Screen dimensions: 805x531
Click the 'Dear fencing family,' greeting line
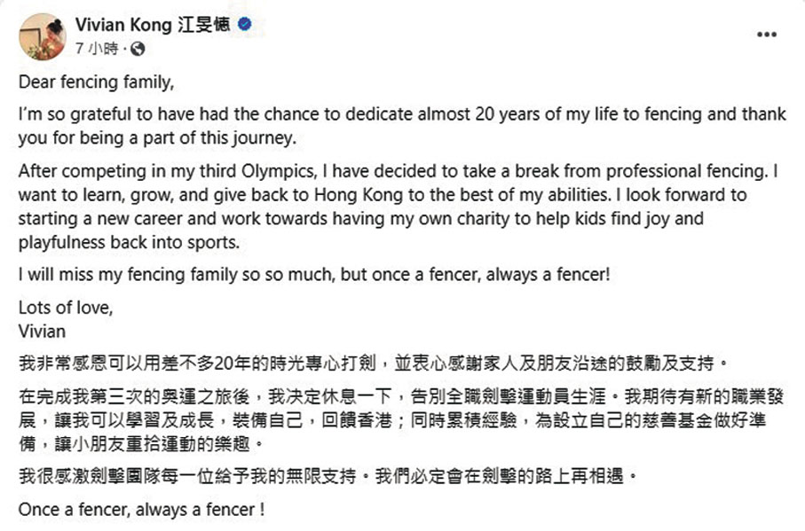click(92, 85)
